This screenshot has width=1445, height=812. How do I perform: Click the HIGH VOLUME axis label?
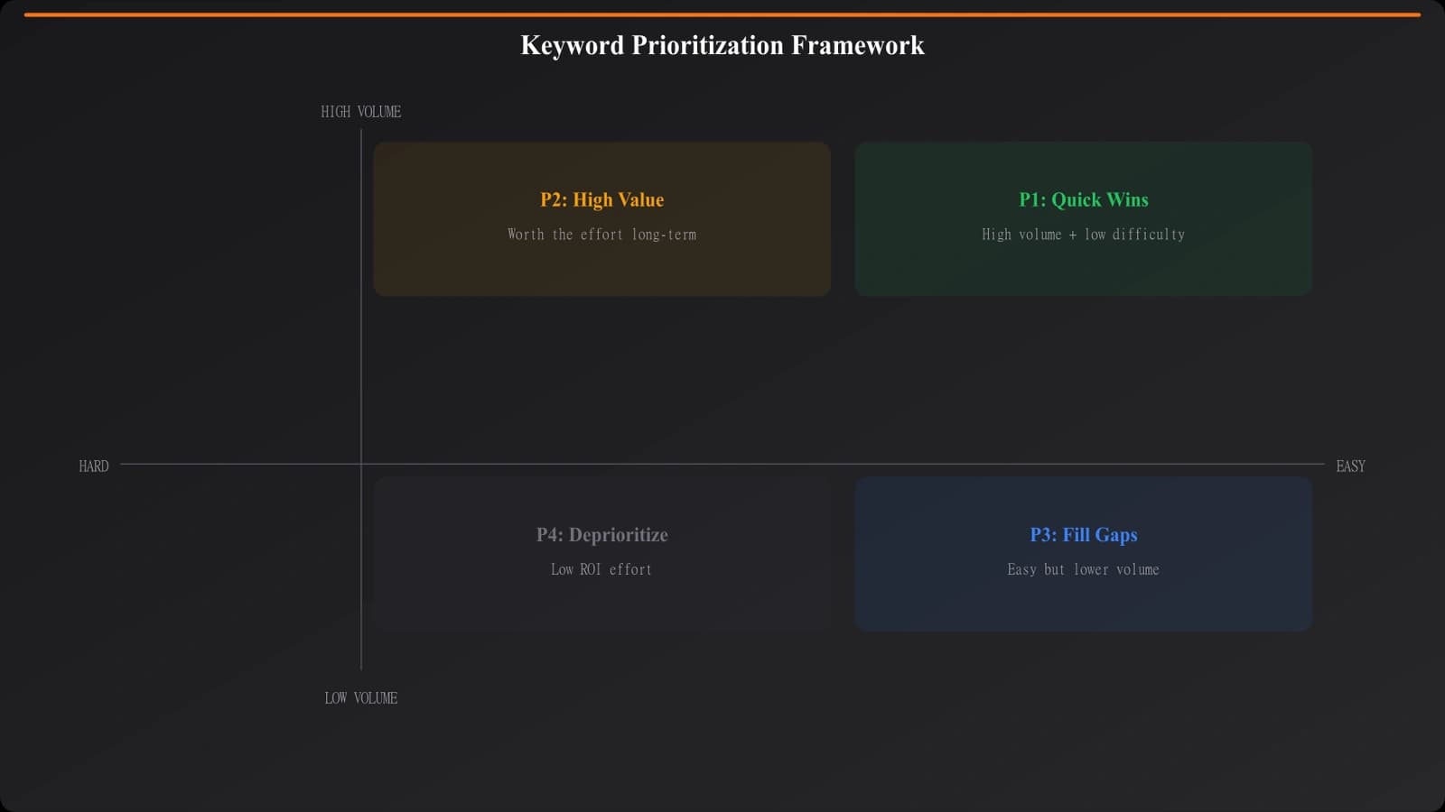coord(360,112)
